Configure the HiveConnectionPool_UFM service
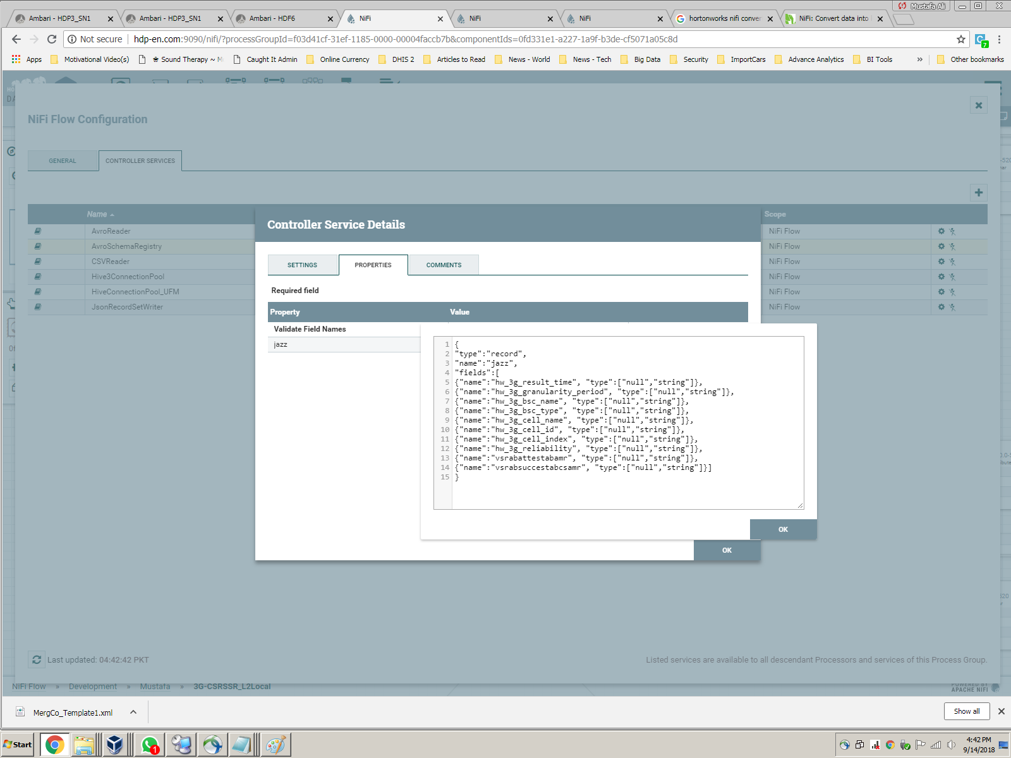1011x758 pixels. [942, 291]
